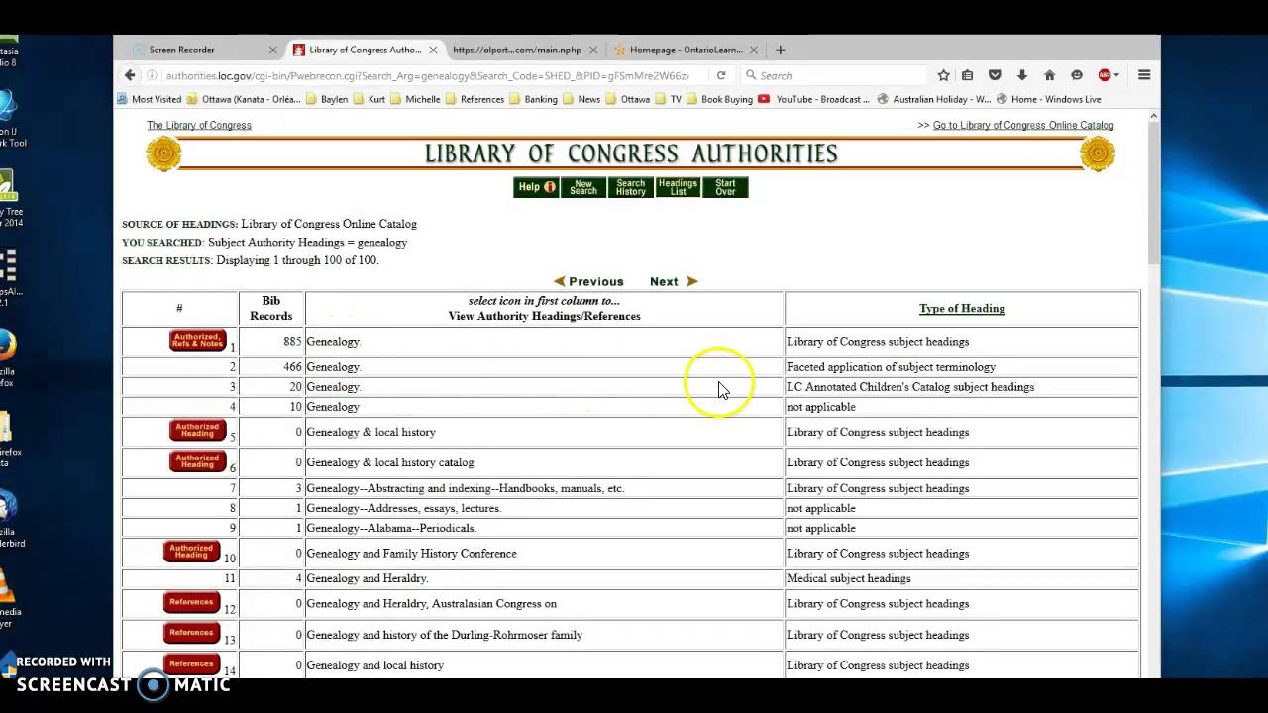Close the Homepage - OntarioLearn tab
The height and width of the screenshot is (713, 1268).
pyautogui.click(x=753, y=50)
